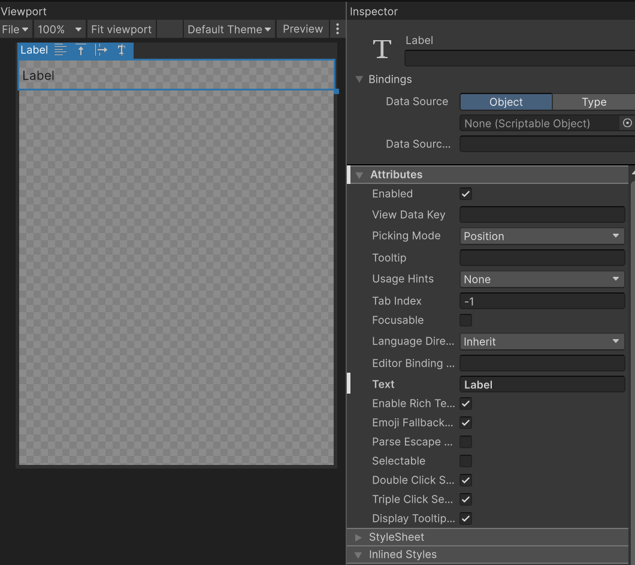Open the File menu
Screen dimensions: 635x565
[x=15, y=29]
